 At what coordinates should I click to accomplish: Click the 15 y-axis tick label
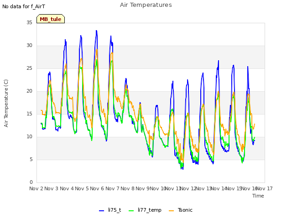[29, 114]
